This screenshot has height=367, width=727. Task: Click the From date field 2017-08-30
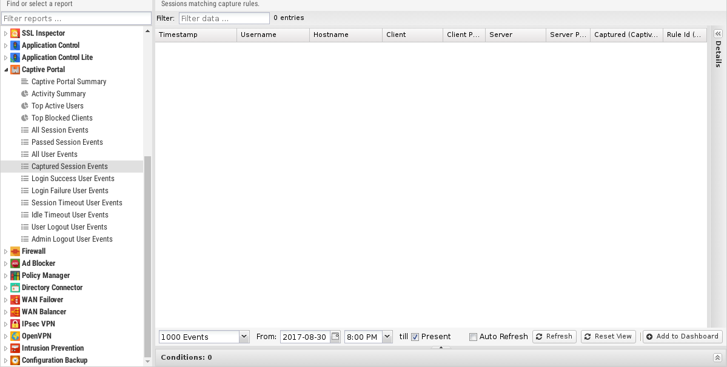[306, 337]
